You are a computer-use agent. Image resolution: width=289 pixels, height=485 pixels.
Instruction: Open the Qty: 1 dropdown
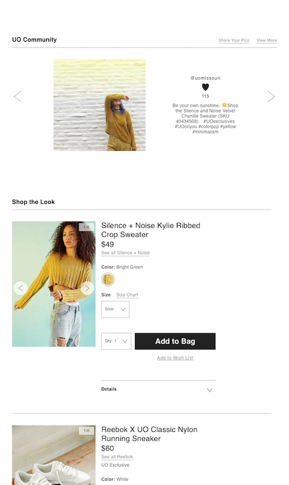point(116,341)
